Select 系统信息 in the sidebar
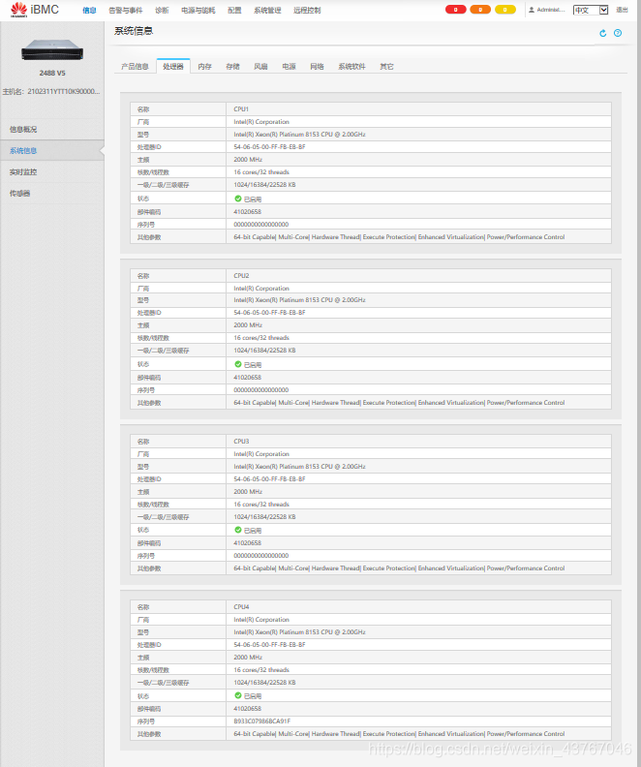Image resolution: width=641 pixels, height=767 pixels. (52, 151)
